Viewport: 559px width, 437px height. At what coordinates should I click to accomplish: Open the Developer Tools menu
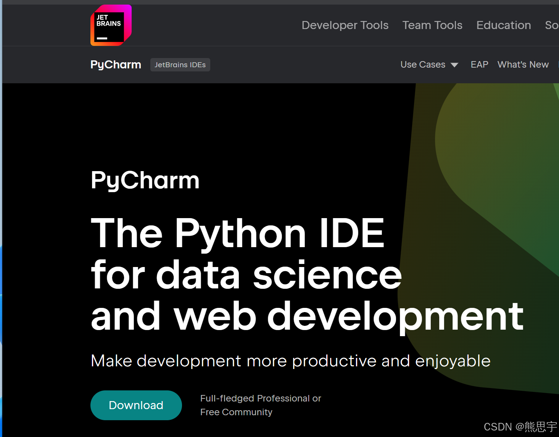coord(345,25)
